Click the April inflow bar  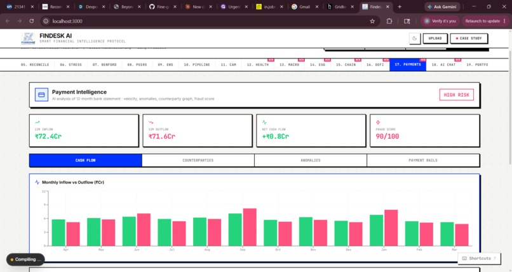coord(58,233)
